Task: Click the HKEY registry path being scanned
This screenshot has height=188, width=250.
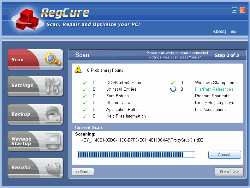Action: (140, 140)
